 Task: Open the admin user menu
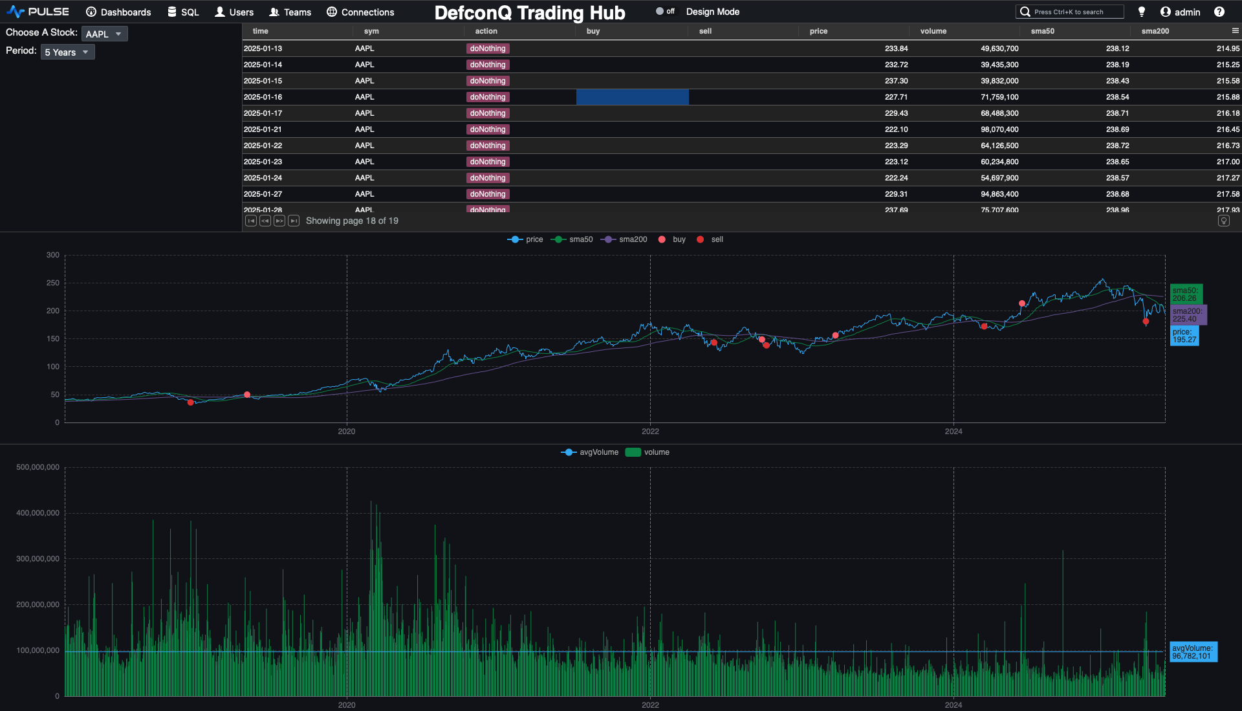point(1181,12)
